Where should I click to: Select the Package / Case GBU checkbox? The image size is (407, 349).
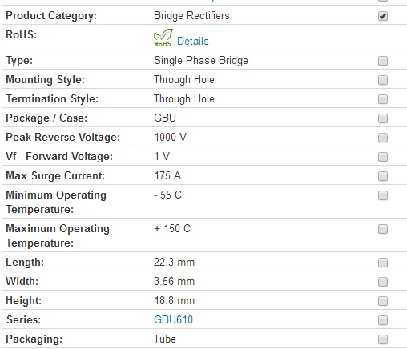pos(383,118)
